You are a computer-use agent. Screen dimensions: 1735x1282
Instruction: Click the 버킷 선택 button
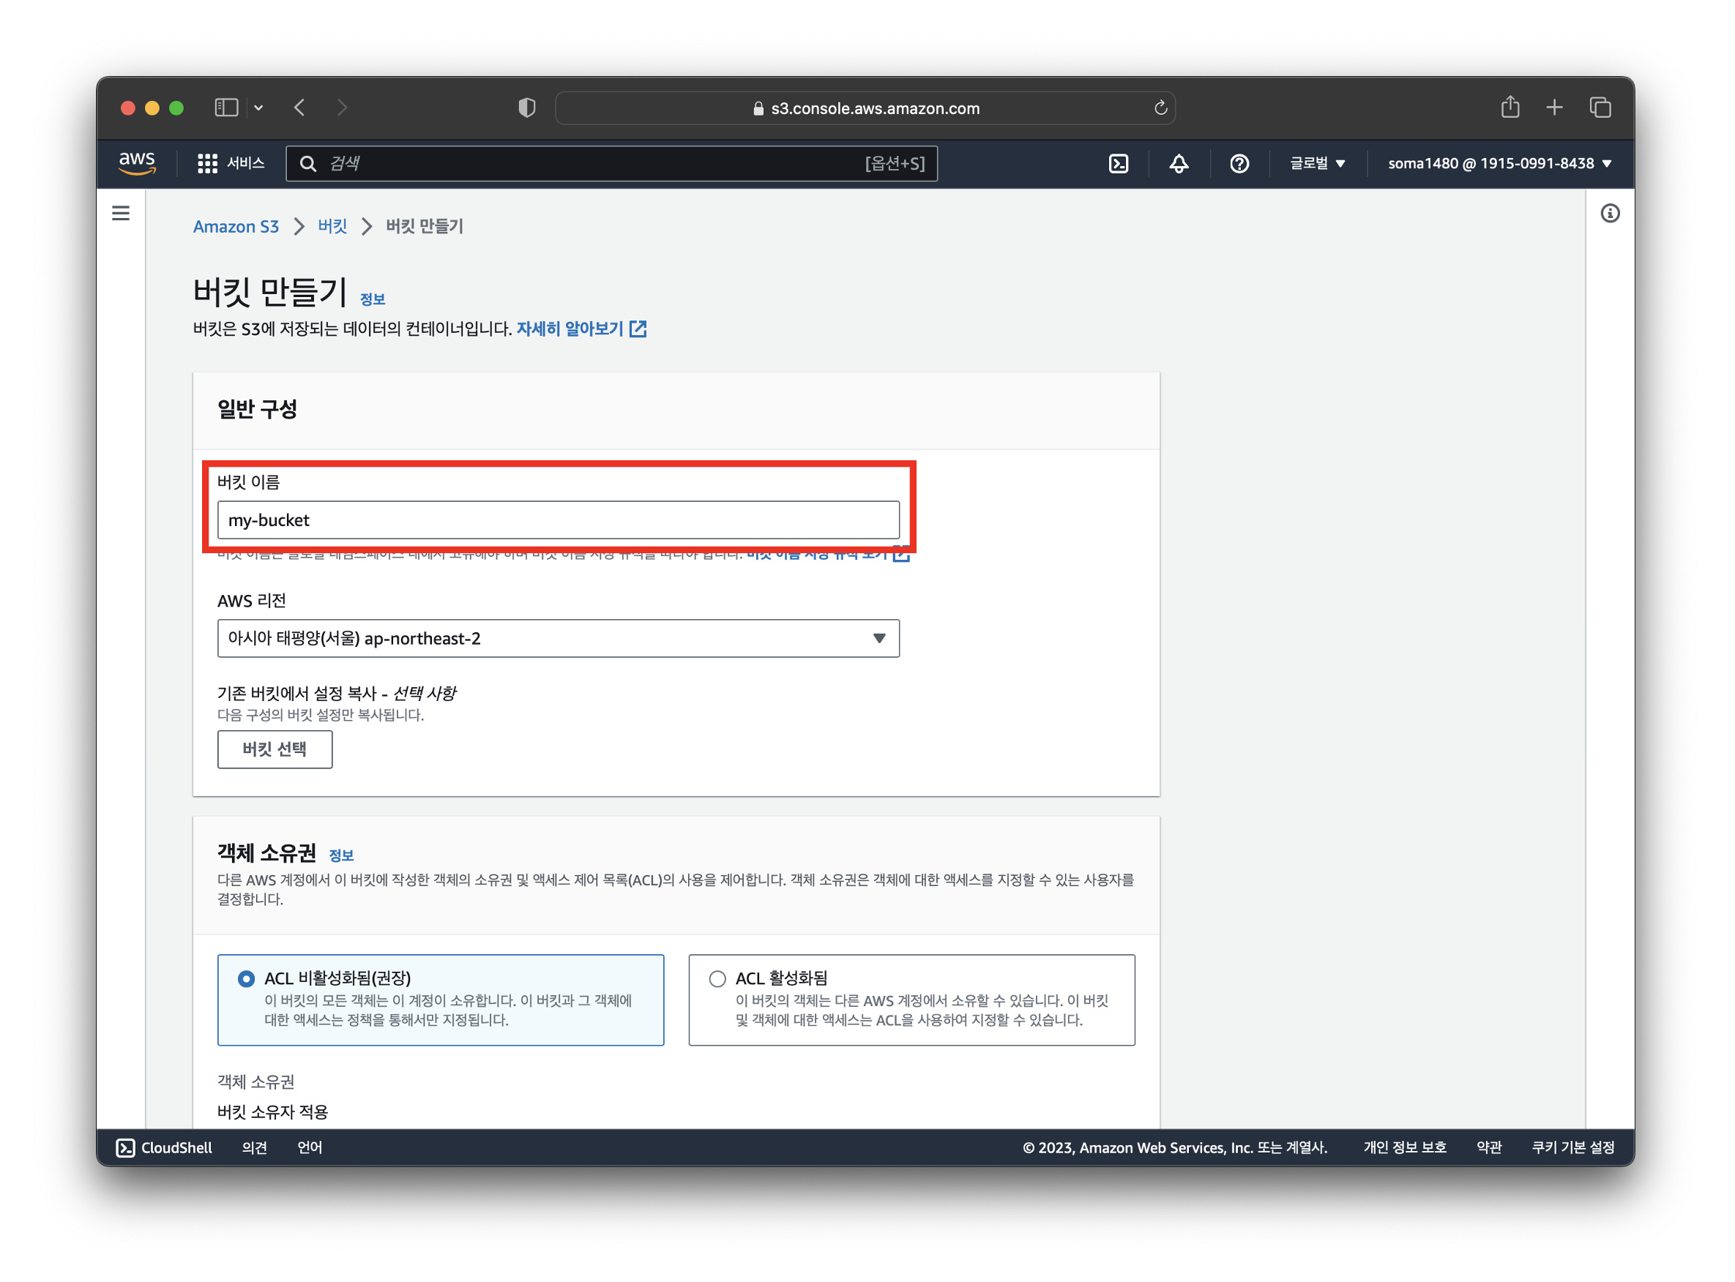point(275,749)
